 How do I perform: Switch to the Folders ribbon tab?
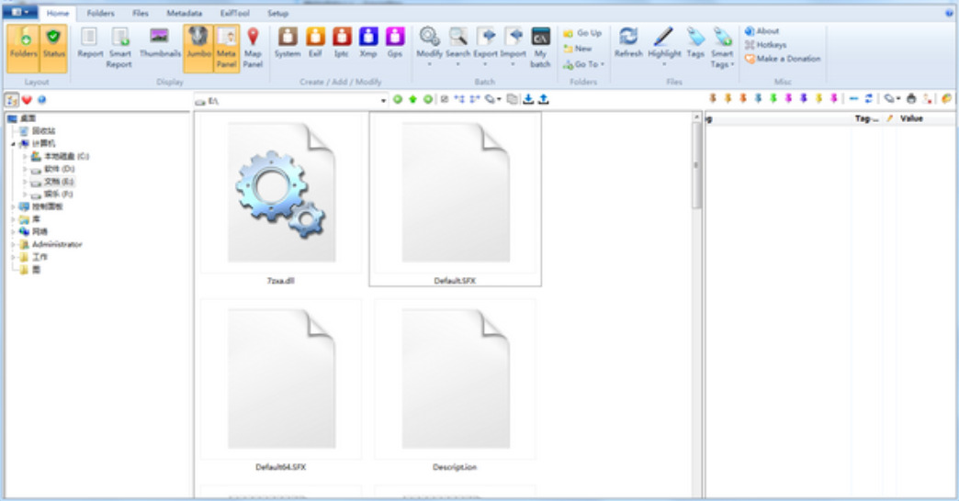click(100, 13)
